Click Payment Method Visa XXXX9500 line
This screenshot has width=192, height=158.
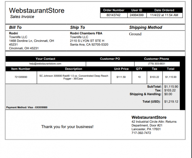(x=27, y=108)
